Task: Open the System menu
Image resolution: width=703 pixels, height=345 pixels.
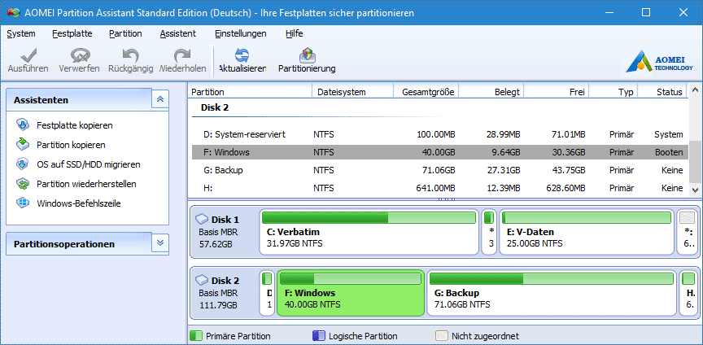Action: coord(21,33)
